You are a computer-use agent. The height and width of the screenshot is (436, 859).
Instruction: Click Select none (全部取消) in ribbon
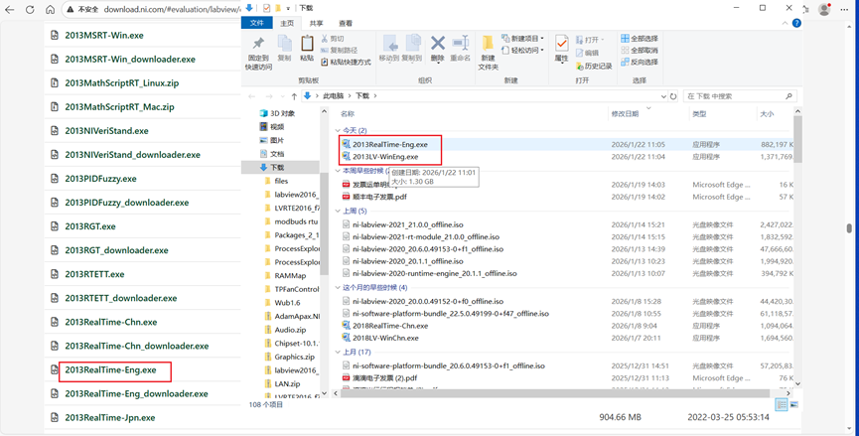[640, 51]
